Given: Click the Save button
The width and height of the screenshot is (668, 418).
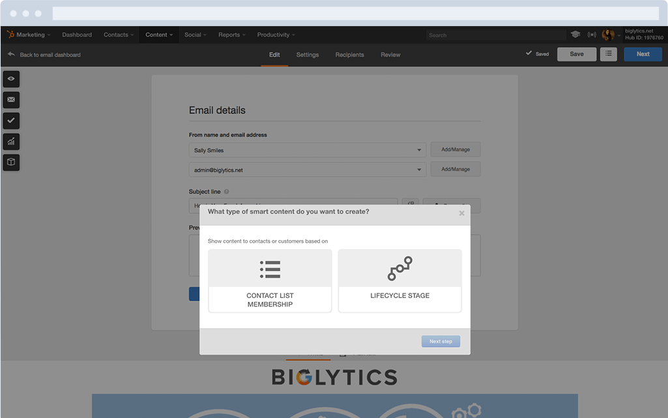Looking at the screenshot, I should tap(576, 54).
